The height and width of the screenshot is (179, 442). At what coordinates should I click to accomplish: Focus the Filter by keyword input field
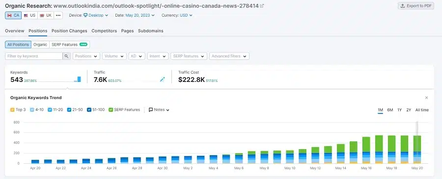[x=34, y=56]
